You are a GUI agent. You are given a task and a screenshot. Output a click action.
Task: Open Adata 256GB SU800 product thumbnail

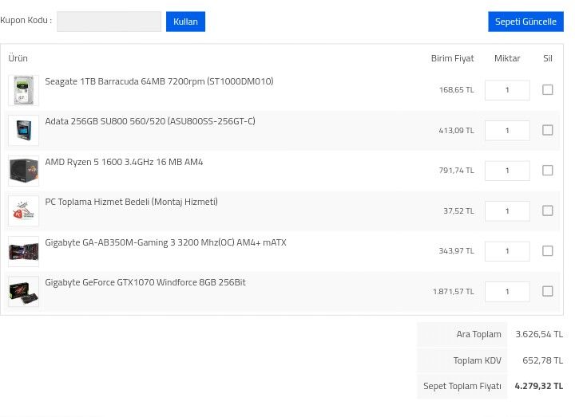pyautogui.click(x=23, y=130)
